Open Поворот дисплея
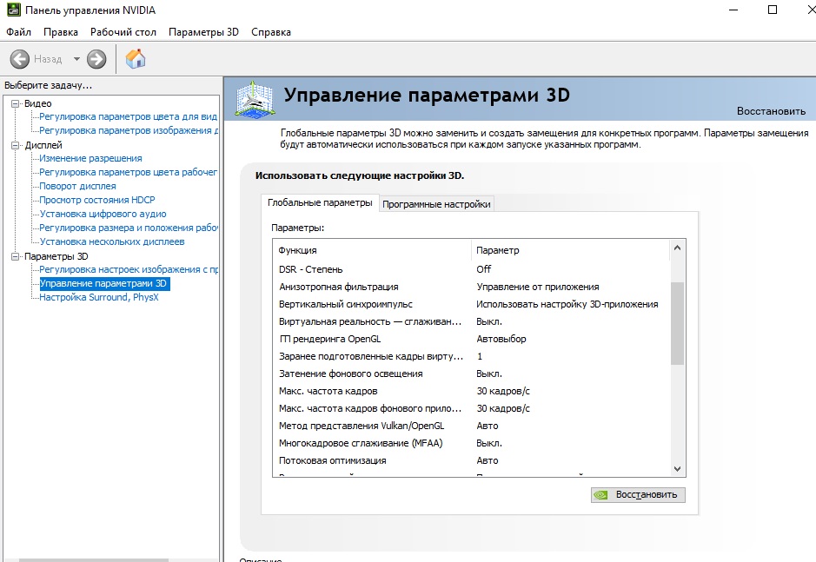The height and width of the screenshot is (562, 816). pyautogui.click(x=77, y=186)
